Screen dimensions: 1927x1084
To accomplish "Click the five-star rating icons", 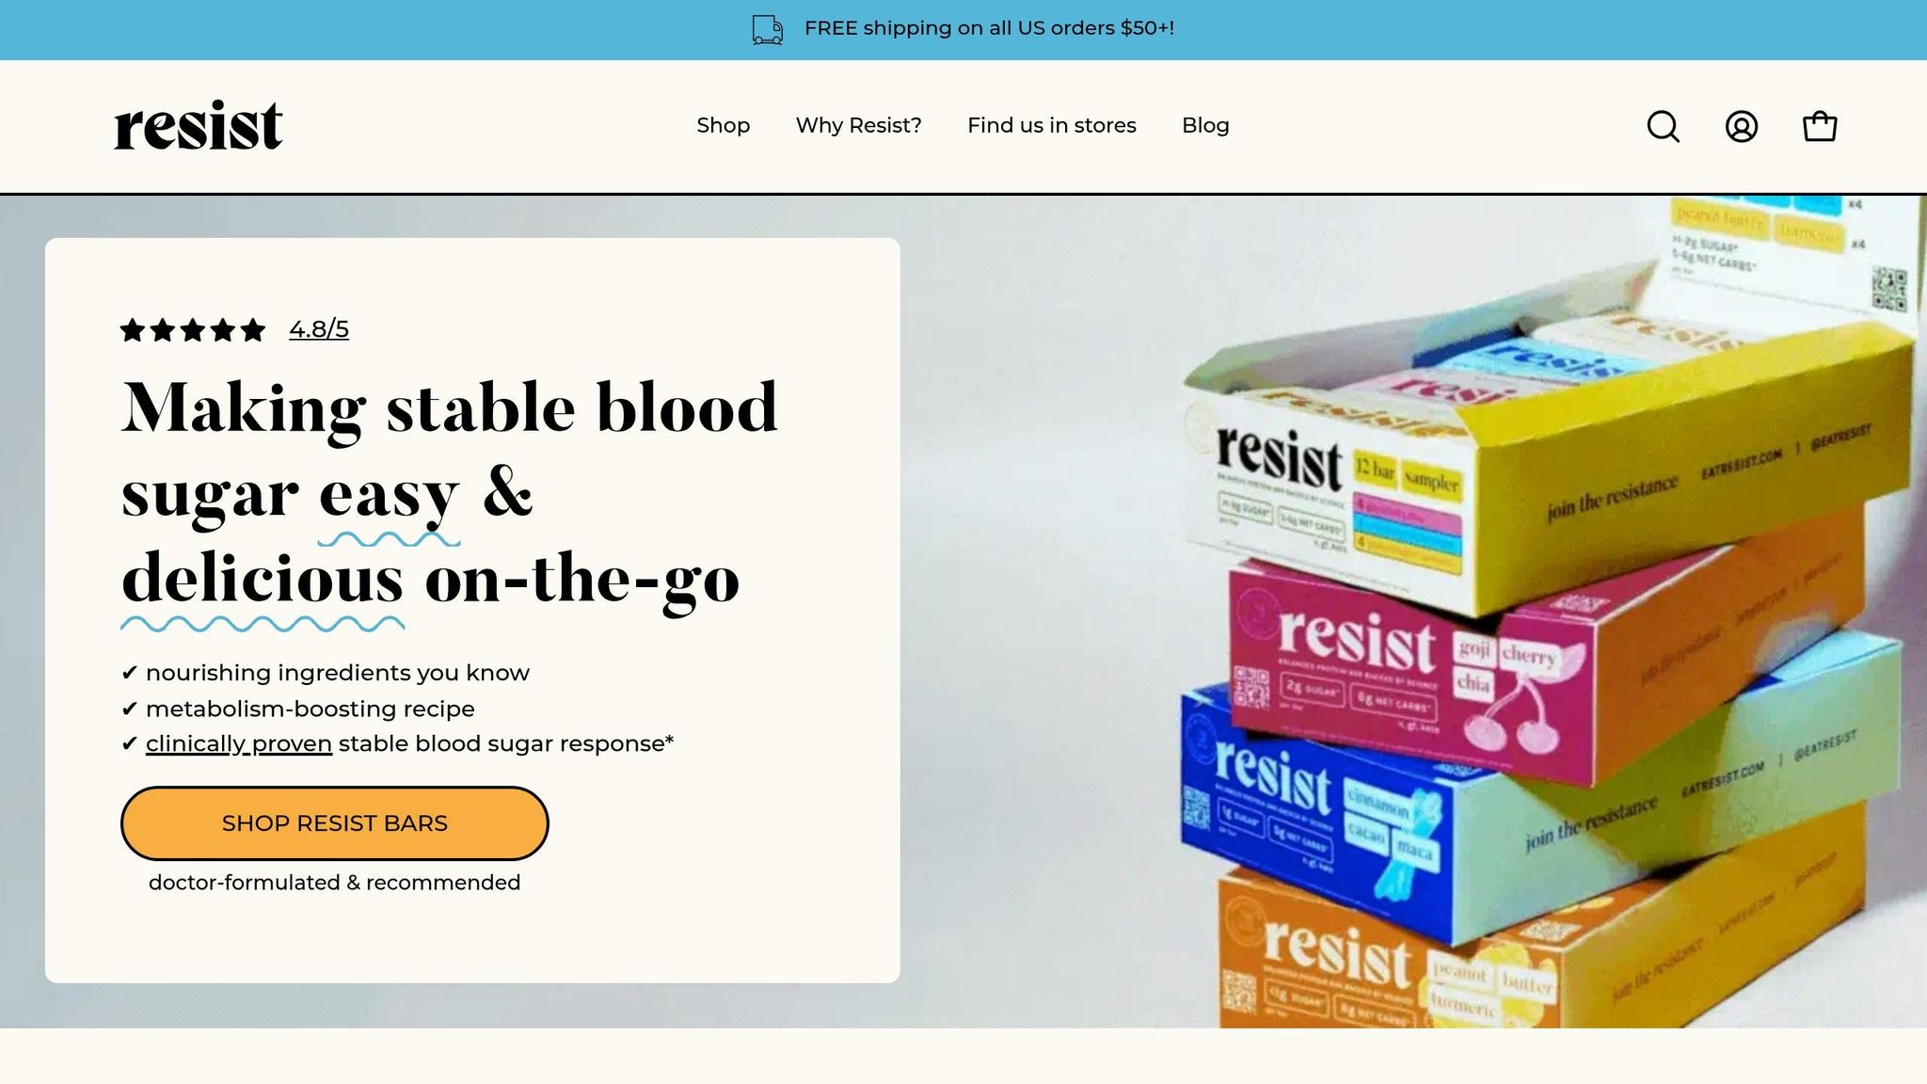I will click(193, 330).
